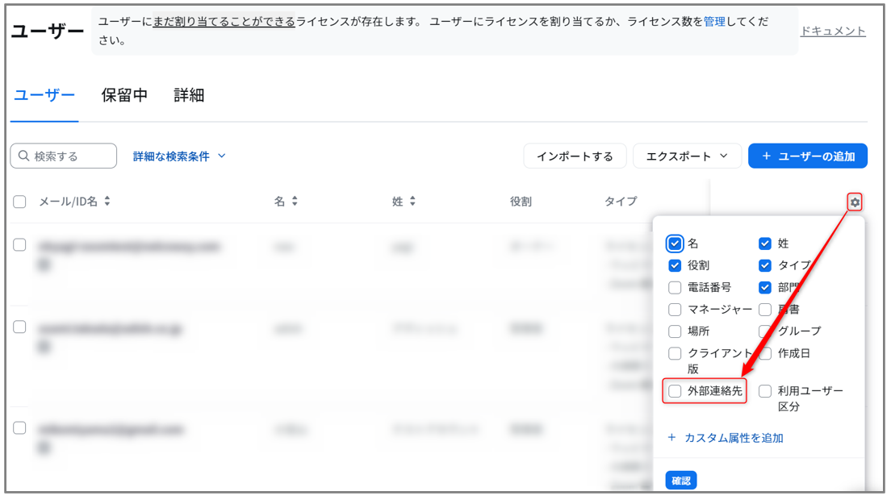This screenshot has width=891, height=500.
Task: Open the 詳細 tab
Action: (189, 95)
